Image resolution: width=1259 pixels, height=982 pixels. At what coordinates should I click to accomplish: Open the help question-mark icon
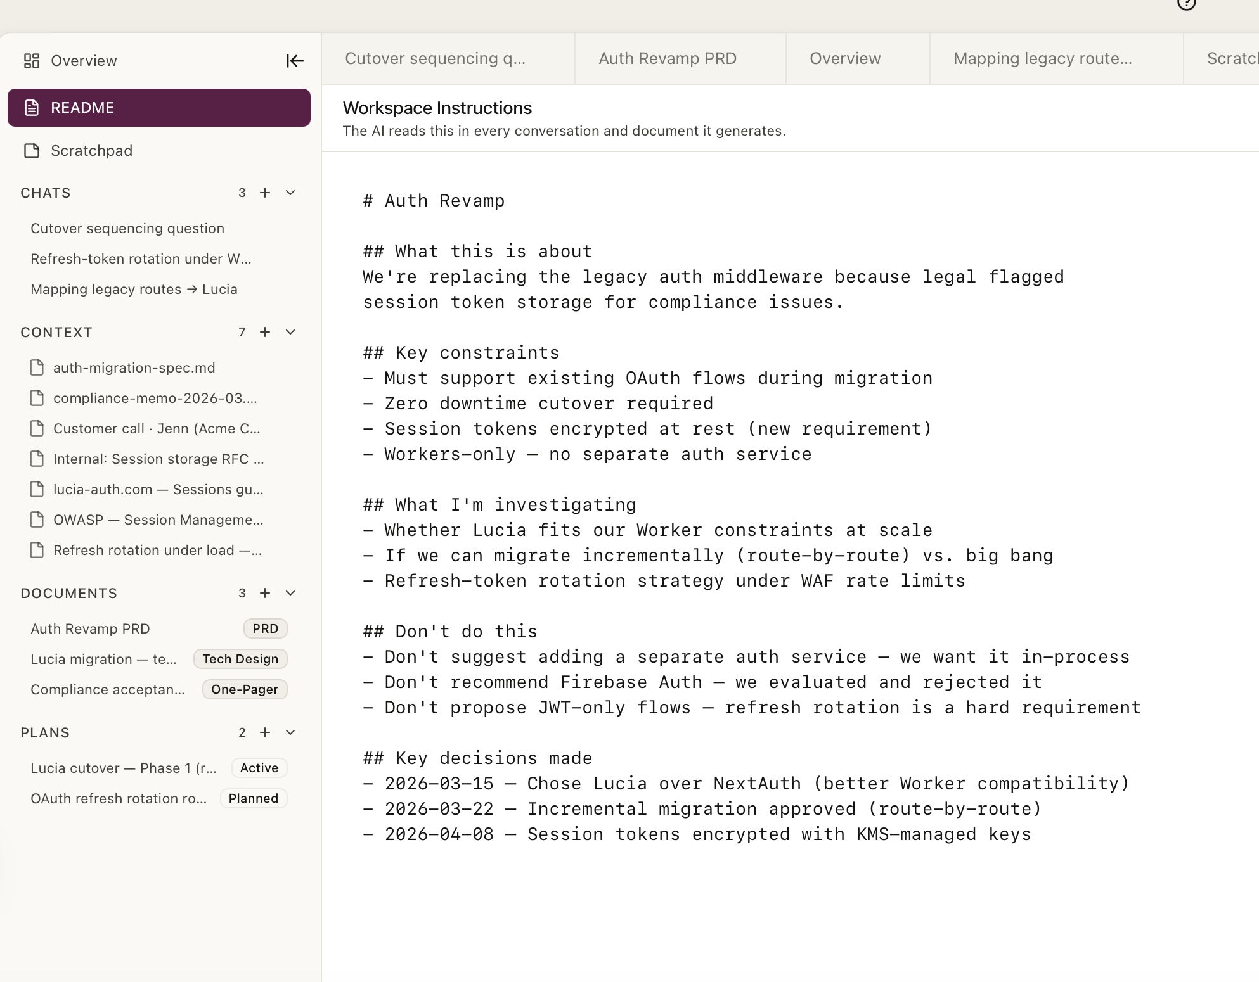pos(1187,5)
